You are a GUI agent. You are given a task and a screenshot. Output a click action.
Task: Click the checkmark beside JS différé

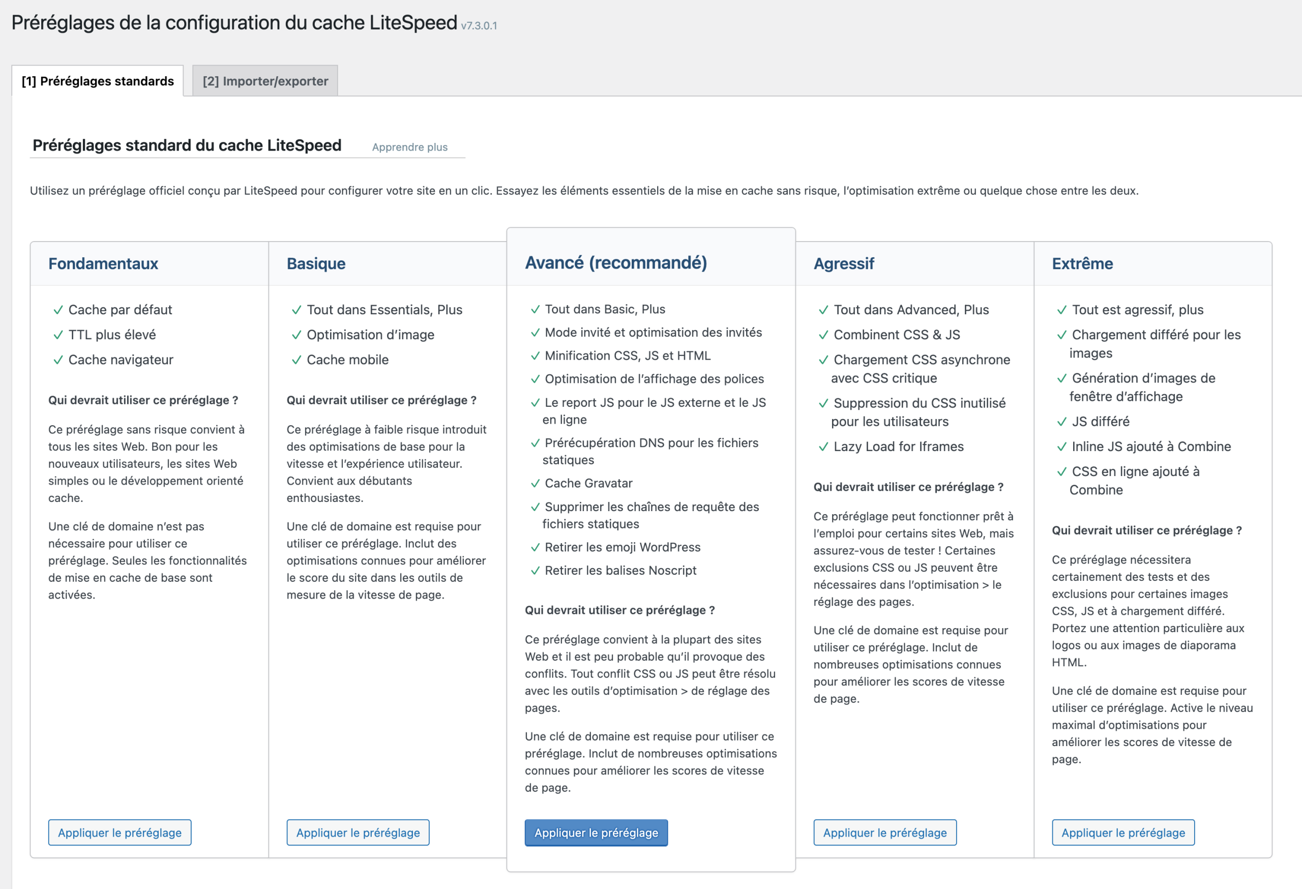pyautogui.click(x=1061, y=422)
